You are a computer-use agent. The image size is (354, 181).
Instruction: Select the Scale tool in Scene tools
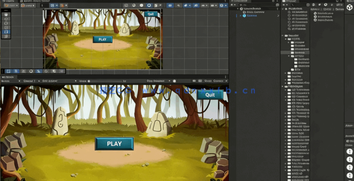[x=6, y=27]
